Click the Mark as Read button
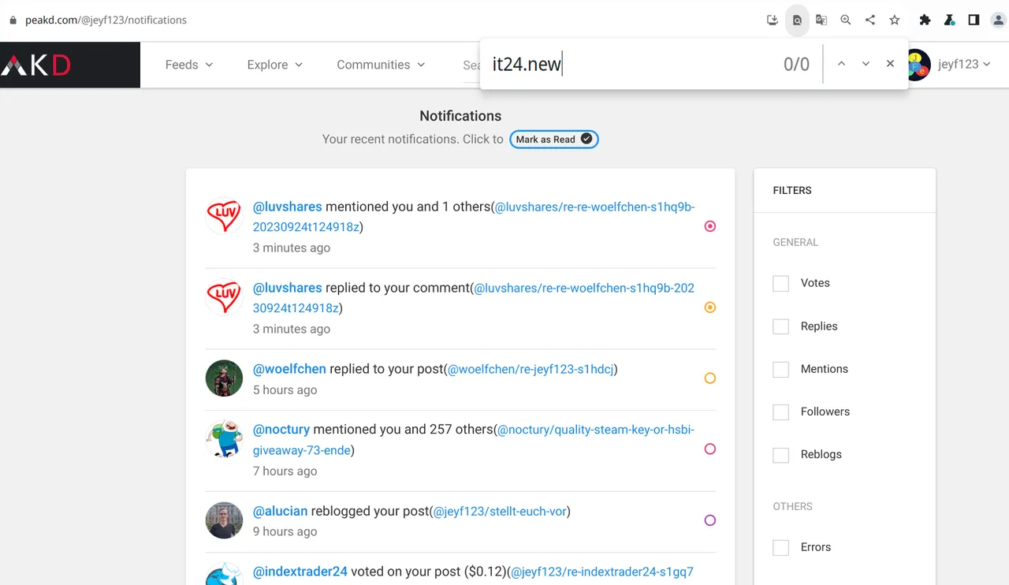 click(554, 140)
